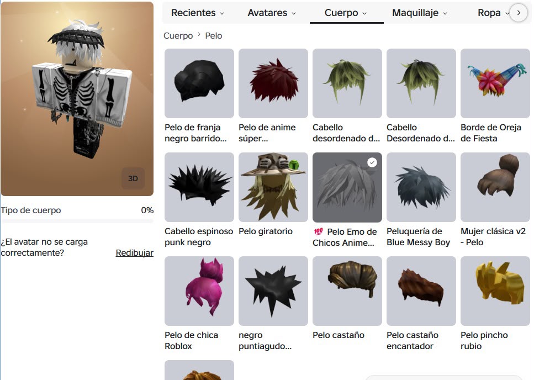
Task: Expand the Maquillaje dropdown chevron
Action: click(x=445, y=14)
